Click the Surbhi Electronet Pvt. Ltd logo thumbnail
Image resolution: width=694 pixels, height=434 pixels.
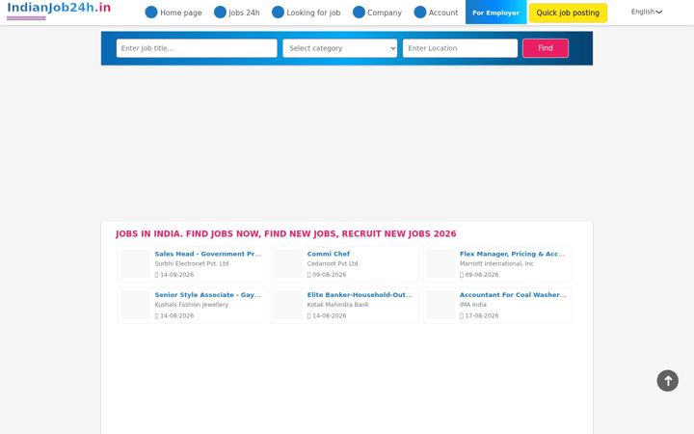click(x=136, y=264)
